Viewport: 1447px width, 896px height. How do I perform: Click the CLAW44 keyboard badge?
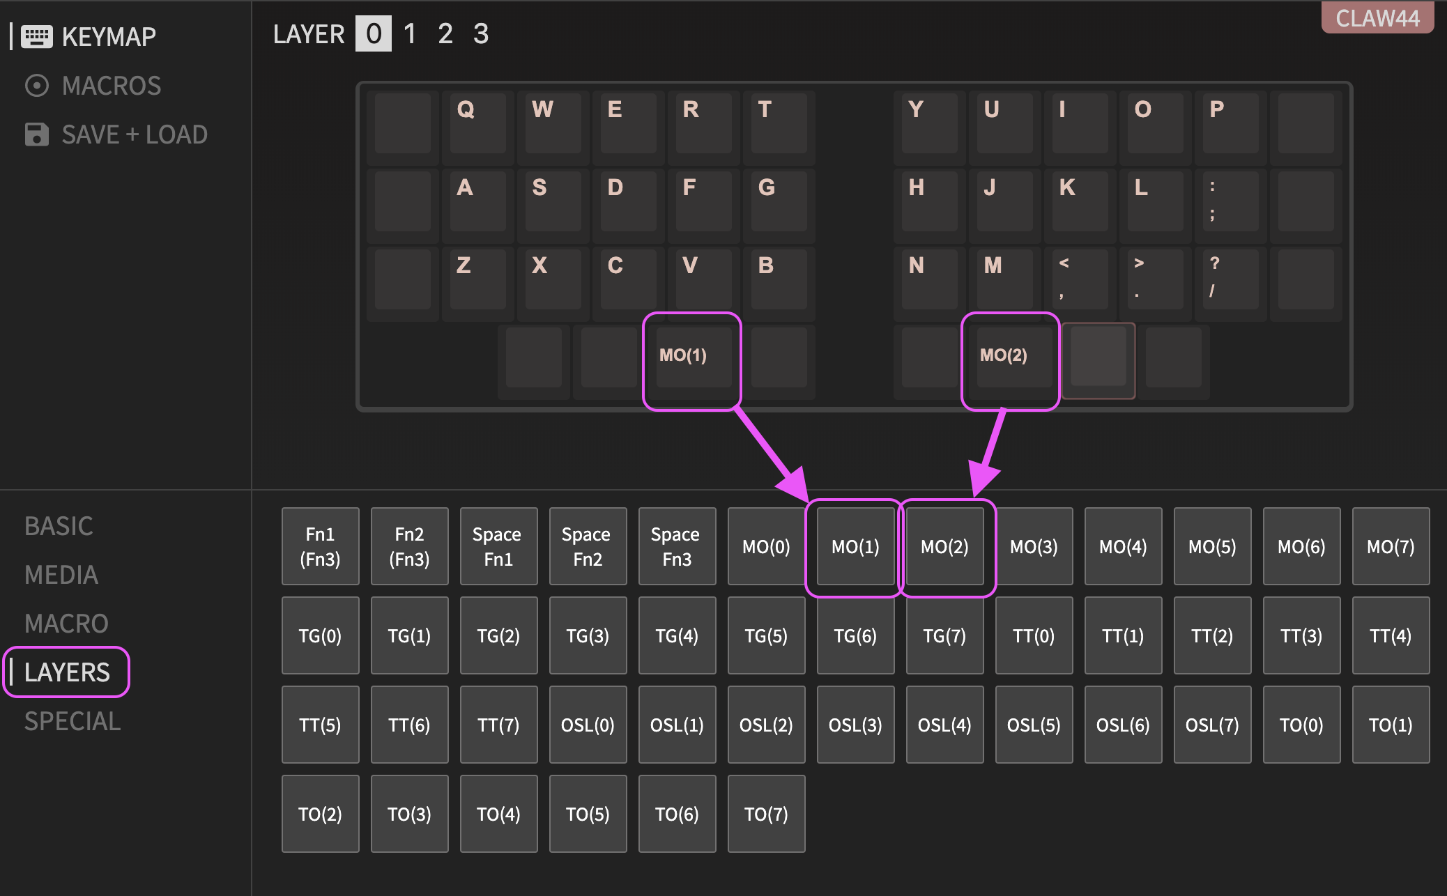tap(1377, 18)
